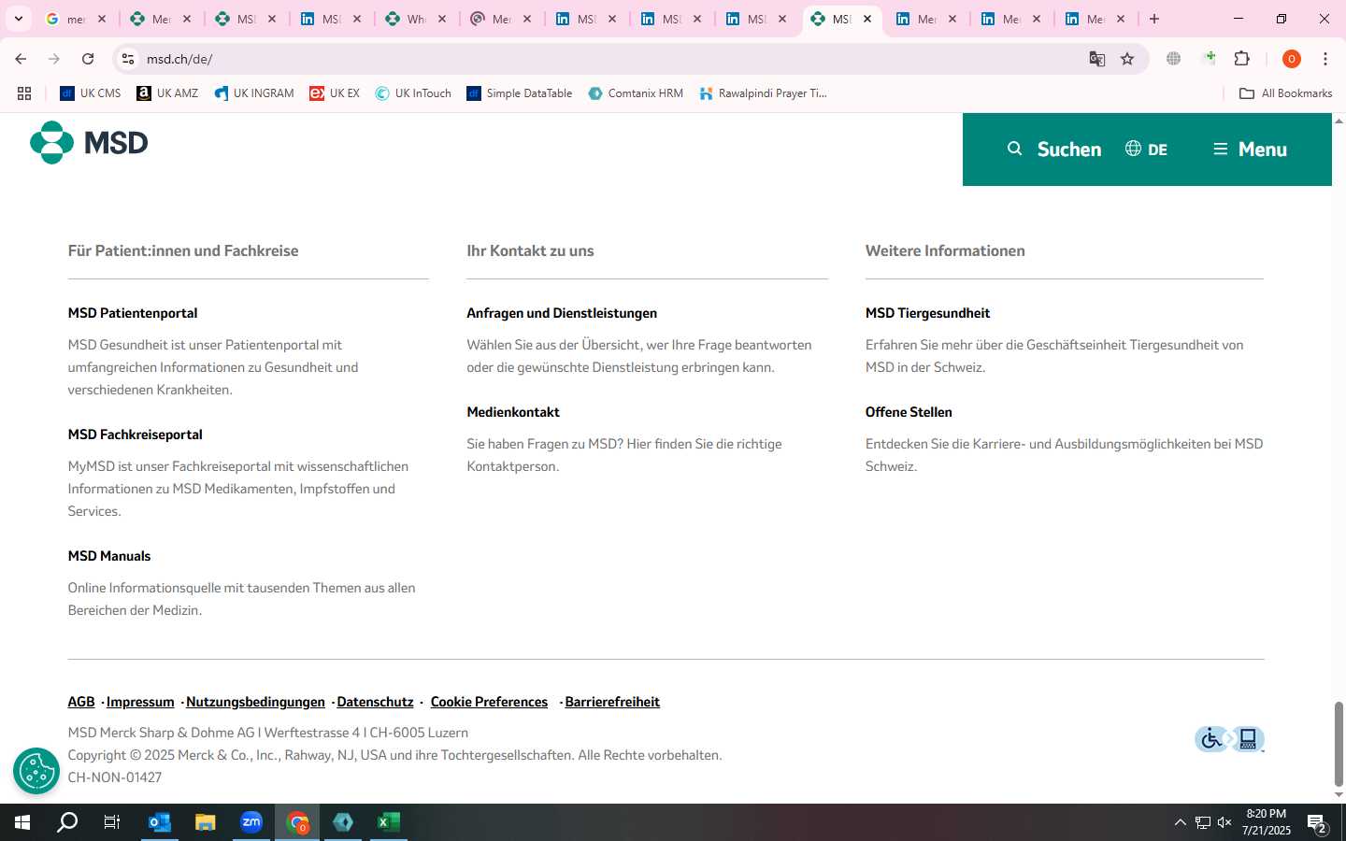Click the AGB footer link
The height and width of the screenshot is (841, 1346).
(81, 702)
